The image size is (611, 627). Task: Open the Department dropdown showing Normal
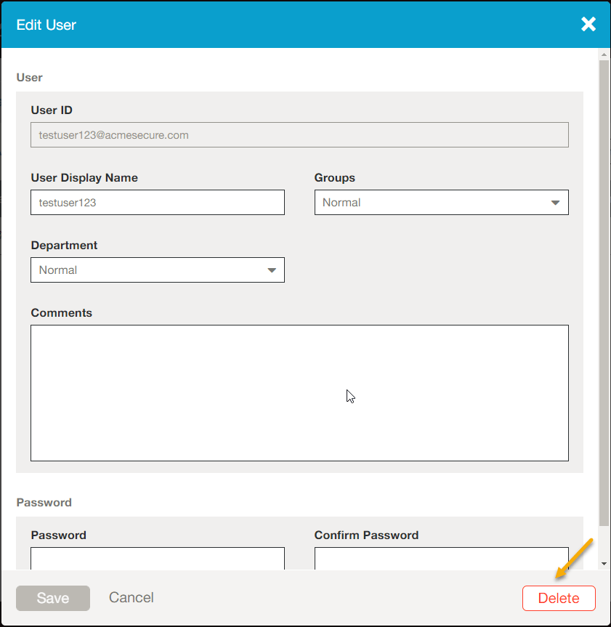[x=157, y=270]
